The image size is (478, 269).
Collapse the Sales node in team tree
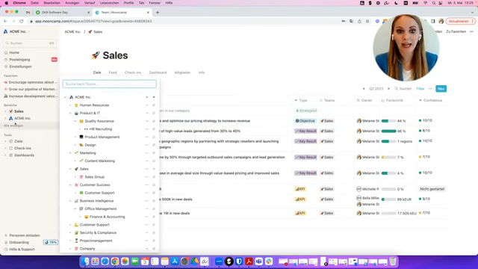[70, 169]
